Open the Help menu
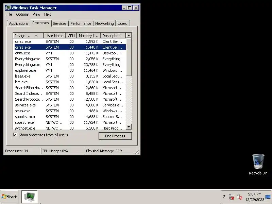The height and width of the screenshot is (204, 272). pyautogui.click(x=48, y=14)
